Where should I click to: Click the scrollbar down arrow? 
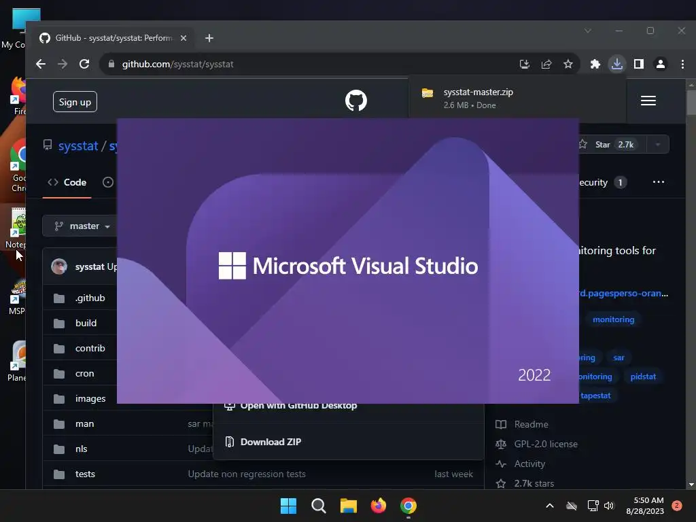click(x=691, y=485)
